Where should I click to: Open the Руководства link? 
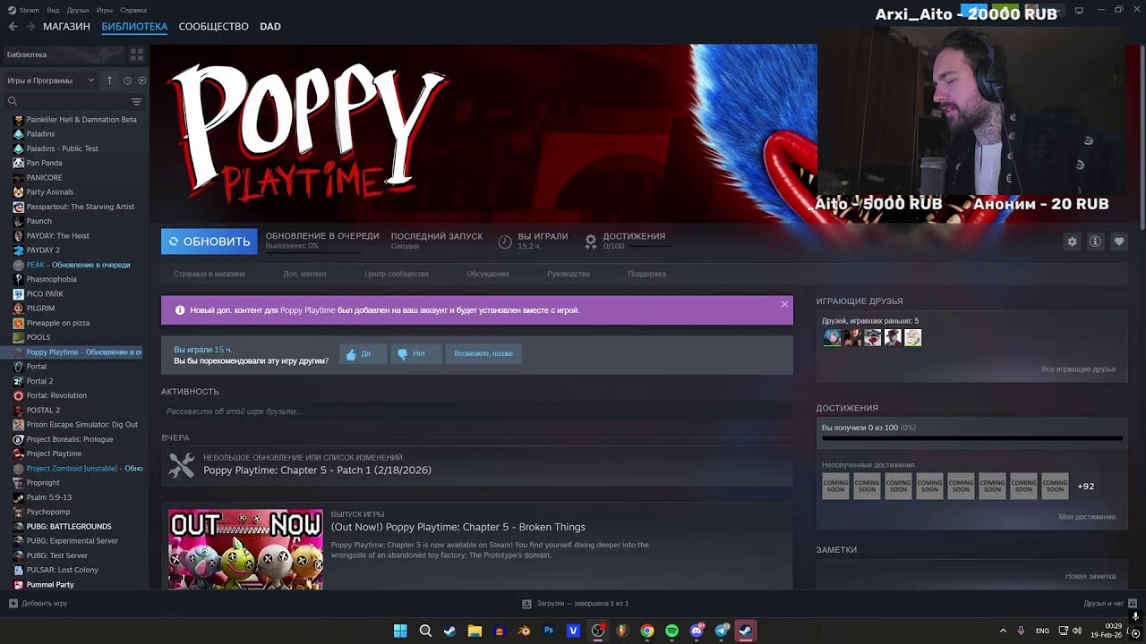click(569, 274)
